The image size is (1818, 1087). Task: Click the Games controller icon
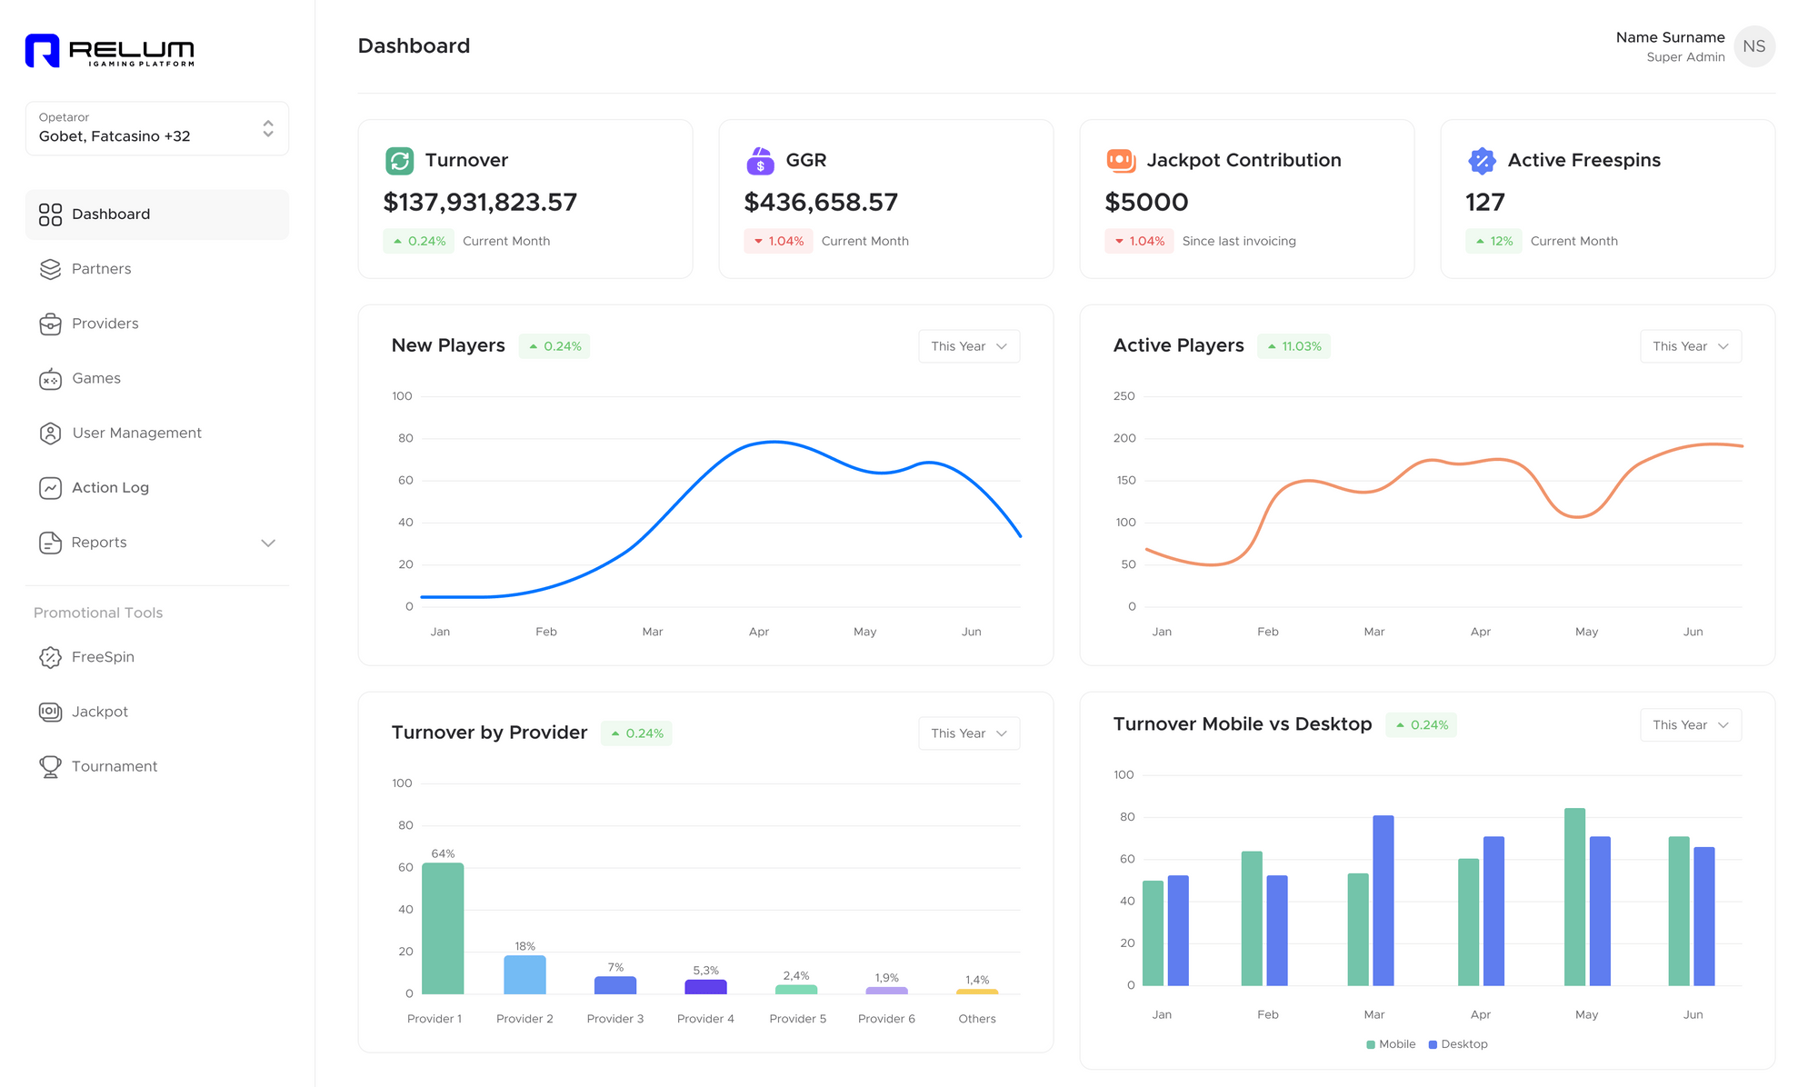click(50, 378)
